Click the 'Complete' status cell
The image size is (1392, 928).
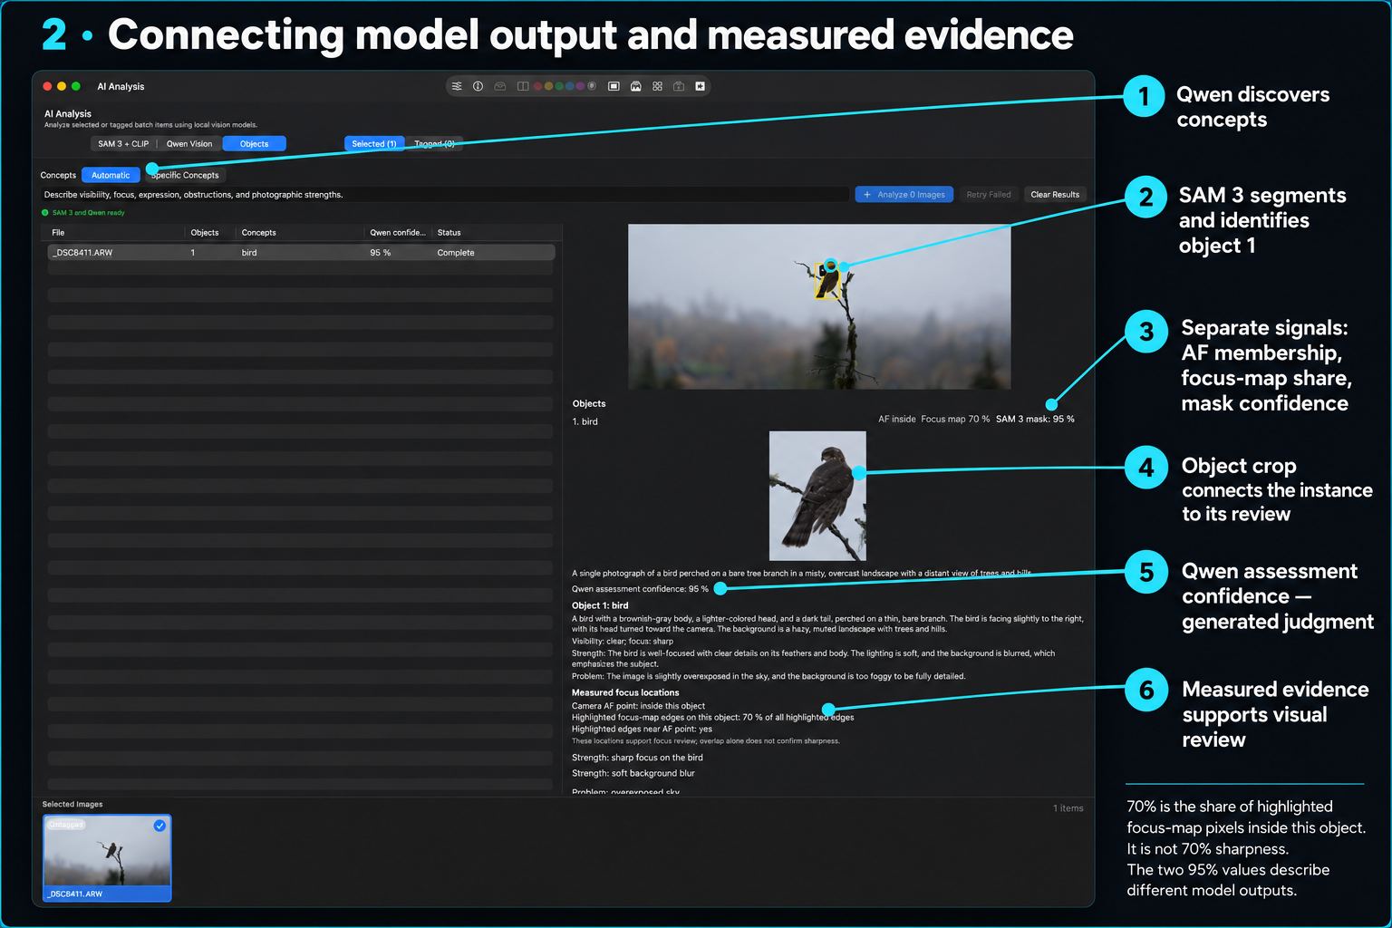click(456, 253)
